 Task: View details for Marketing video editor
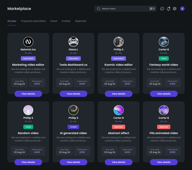[28, 94]
